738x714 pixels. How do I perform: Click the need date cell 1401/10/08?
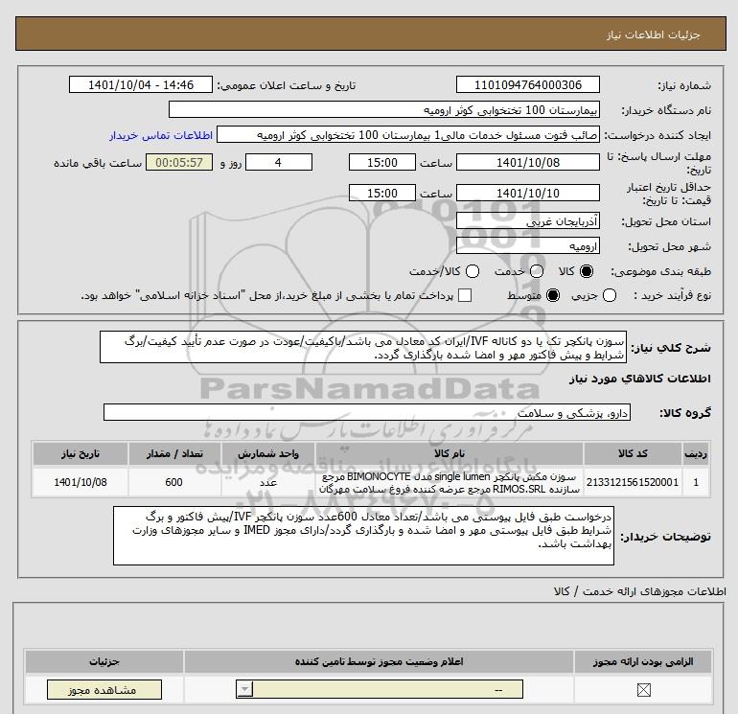coord(80,482)
